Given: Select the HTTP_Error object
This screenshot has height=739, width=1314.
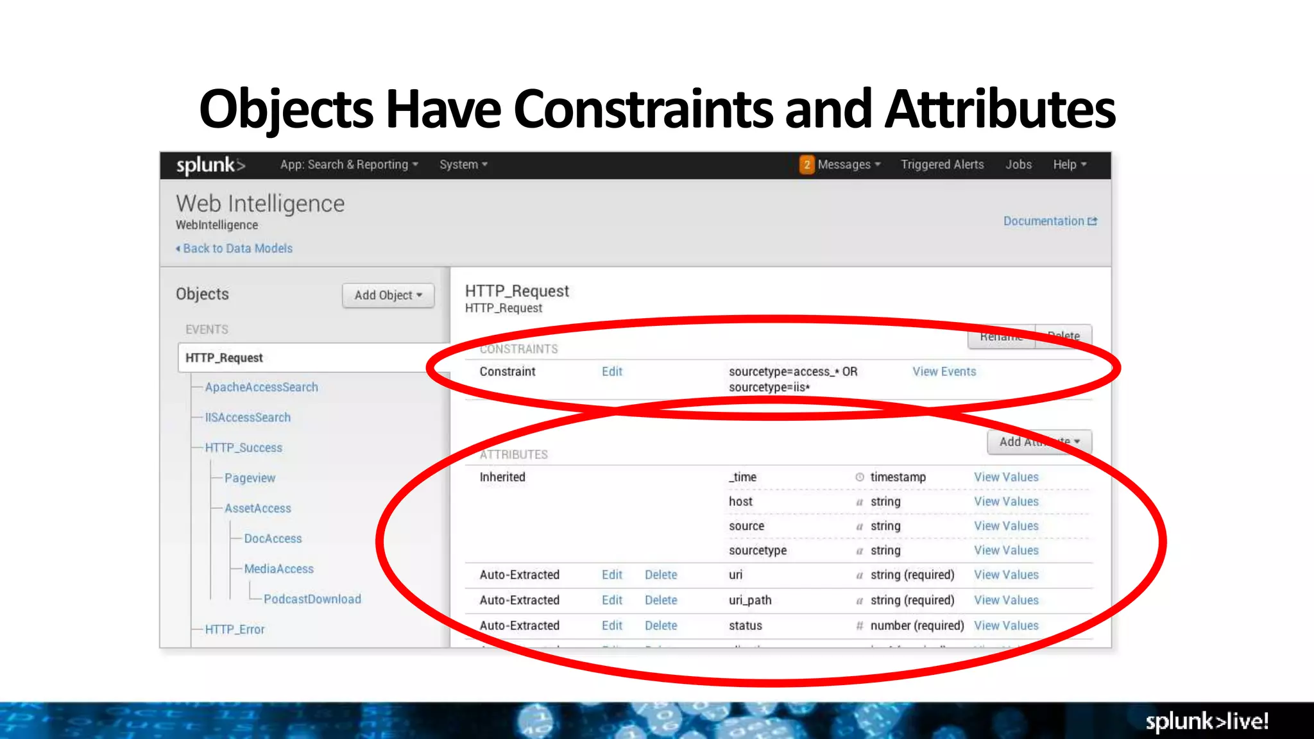Looking at the screenshot, I should point(234,629).
